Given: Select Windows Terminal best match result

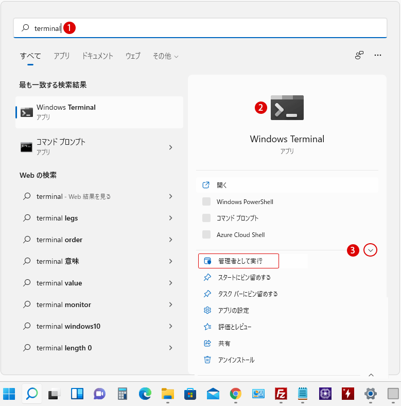Looking at the screenshot, I should (99, 112).
